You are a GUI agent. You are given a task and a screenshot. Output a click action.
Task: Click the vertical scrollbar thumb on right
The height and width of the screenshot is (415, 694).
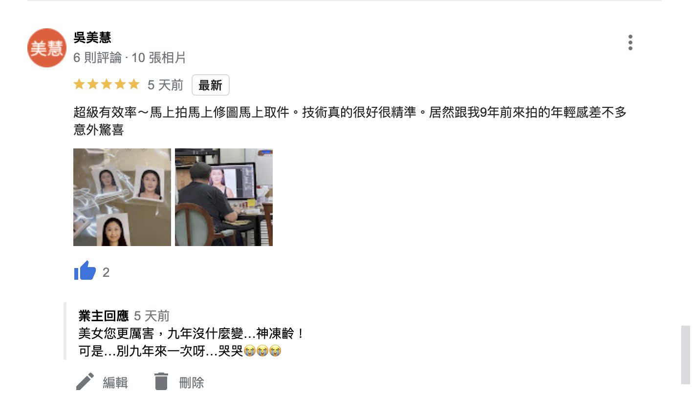pos(686,355)
